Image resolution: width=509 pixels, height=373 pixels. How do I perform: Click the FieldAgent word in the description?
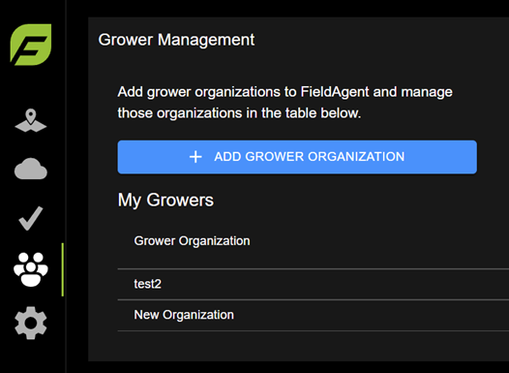335,92
